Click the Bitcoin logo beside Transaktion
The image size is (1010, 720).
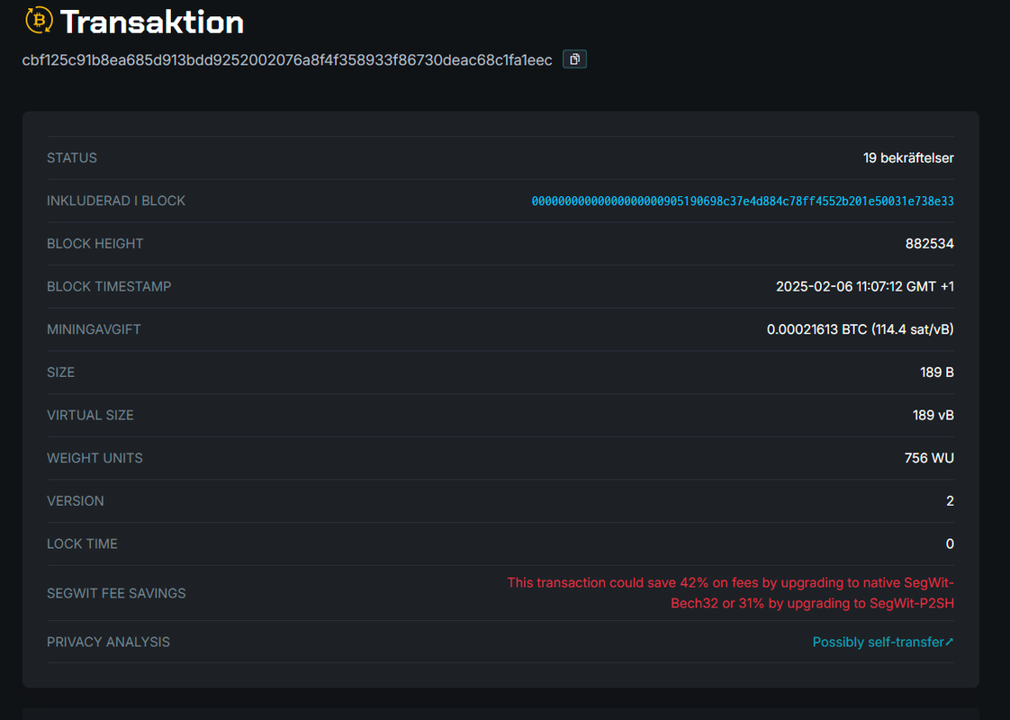[x=39, y=20]
